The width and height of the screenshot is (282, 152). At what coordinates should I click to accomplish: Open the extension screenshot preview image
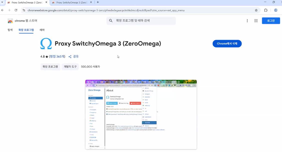(x=141, y=115)
